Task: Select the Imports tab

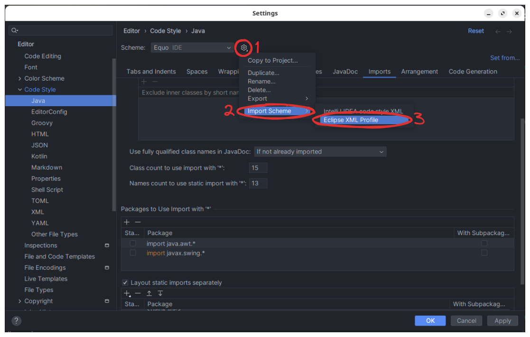Action: (379, 72)
